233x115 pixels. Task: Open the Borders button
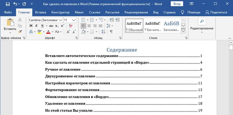(92, 32)
